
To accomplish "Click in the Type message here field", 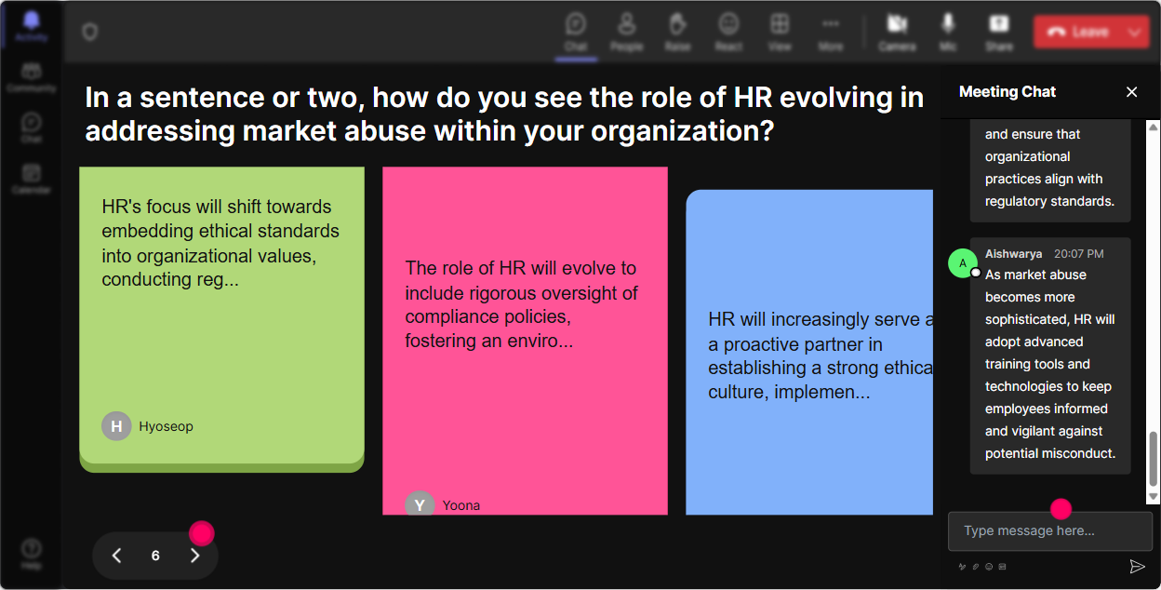I will point(1049,531).
